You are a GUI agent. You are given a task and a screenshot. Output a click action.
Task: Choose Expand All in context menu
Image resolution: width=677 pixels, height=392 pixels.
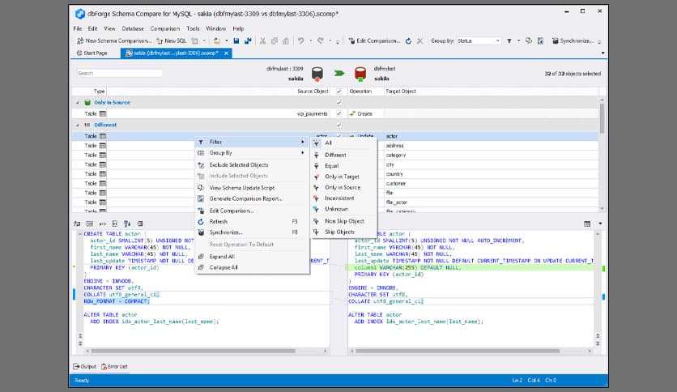[252, 257]
